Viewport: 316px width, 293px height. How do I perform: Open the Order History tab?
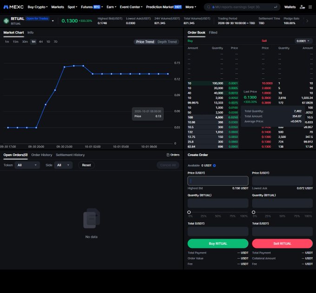click(x=42, y=155)
